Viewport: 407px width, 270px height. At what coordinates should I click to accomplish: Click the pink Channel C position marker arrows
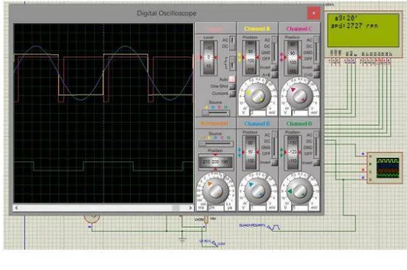click(281, 57)
